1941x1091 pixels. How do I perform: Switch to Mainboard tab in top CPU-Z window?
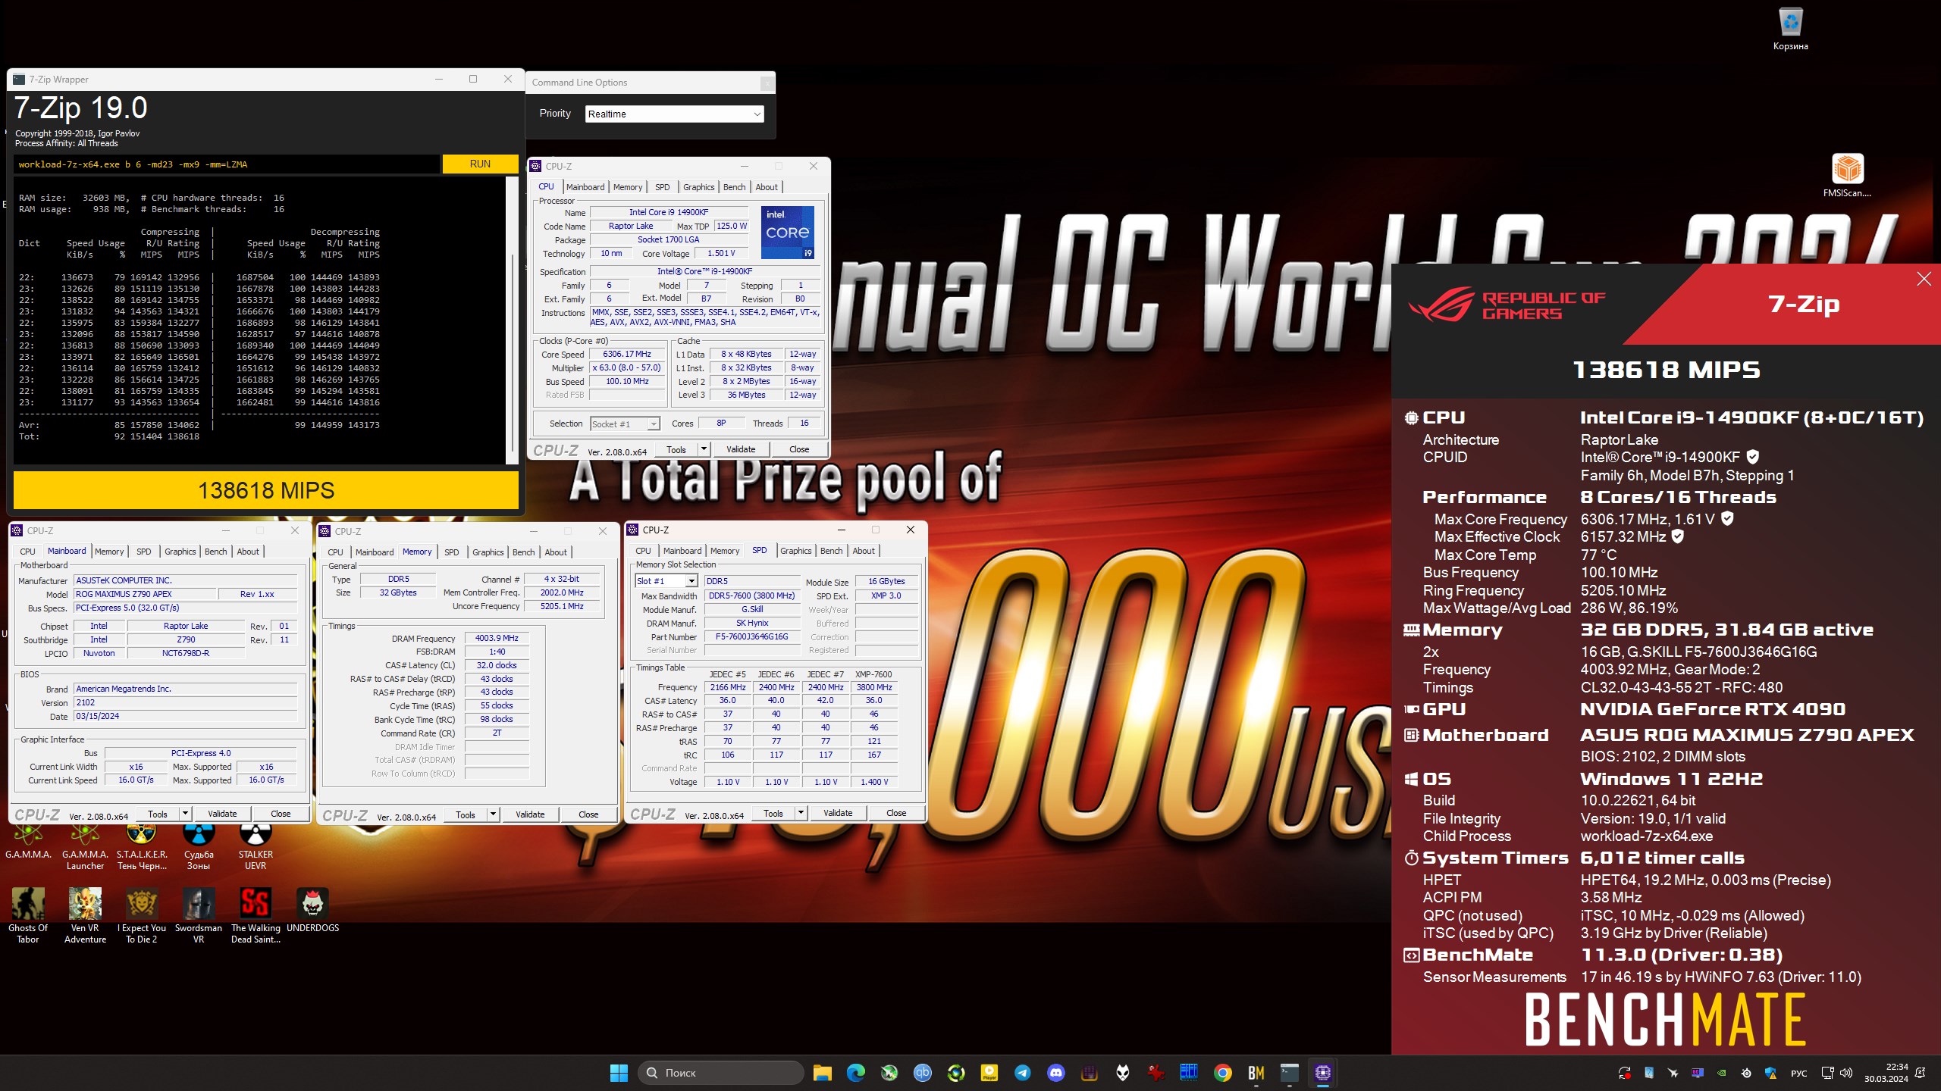(x=585, y=187)
